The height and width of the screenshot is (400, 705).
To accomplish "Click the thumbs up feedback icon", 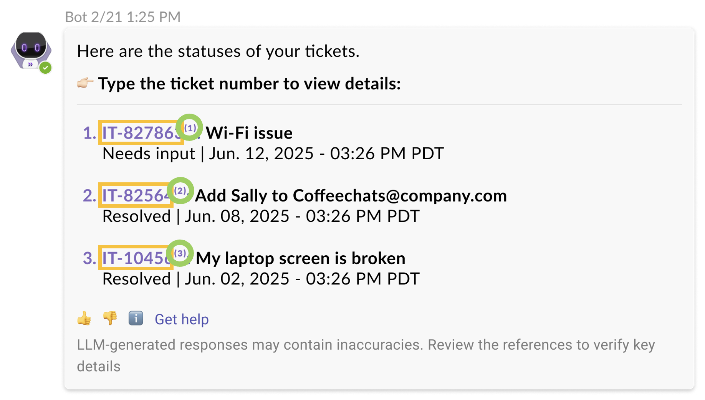I will (x=84, y=319).
